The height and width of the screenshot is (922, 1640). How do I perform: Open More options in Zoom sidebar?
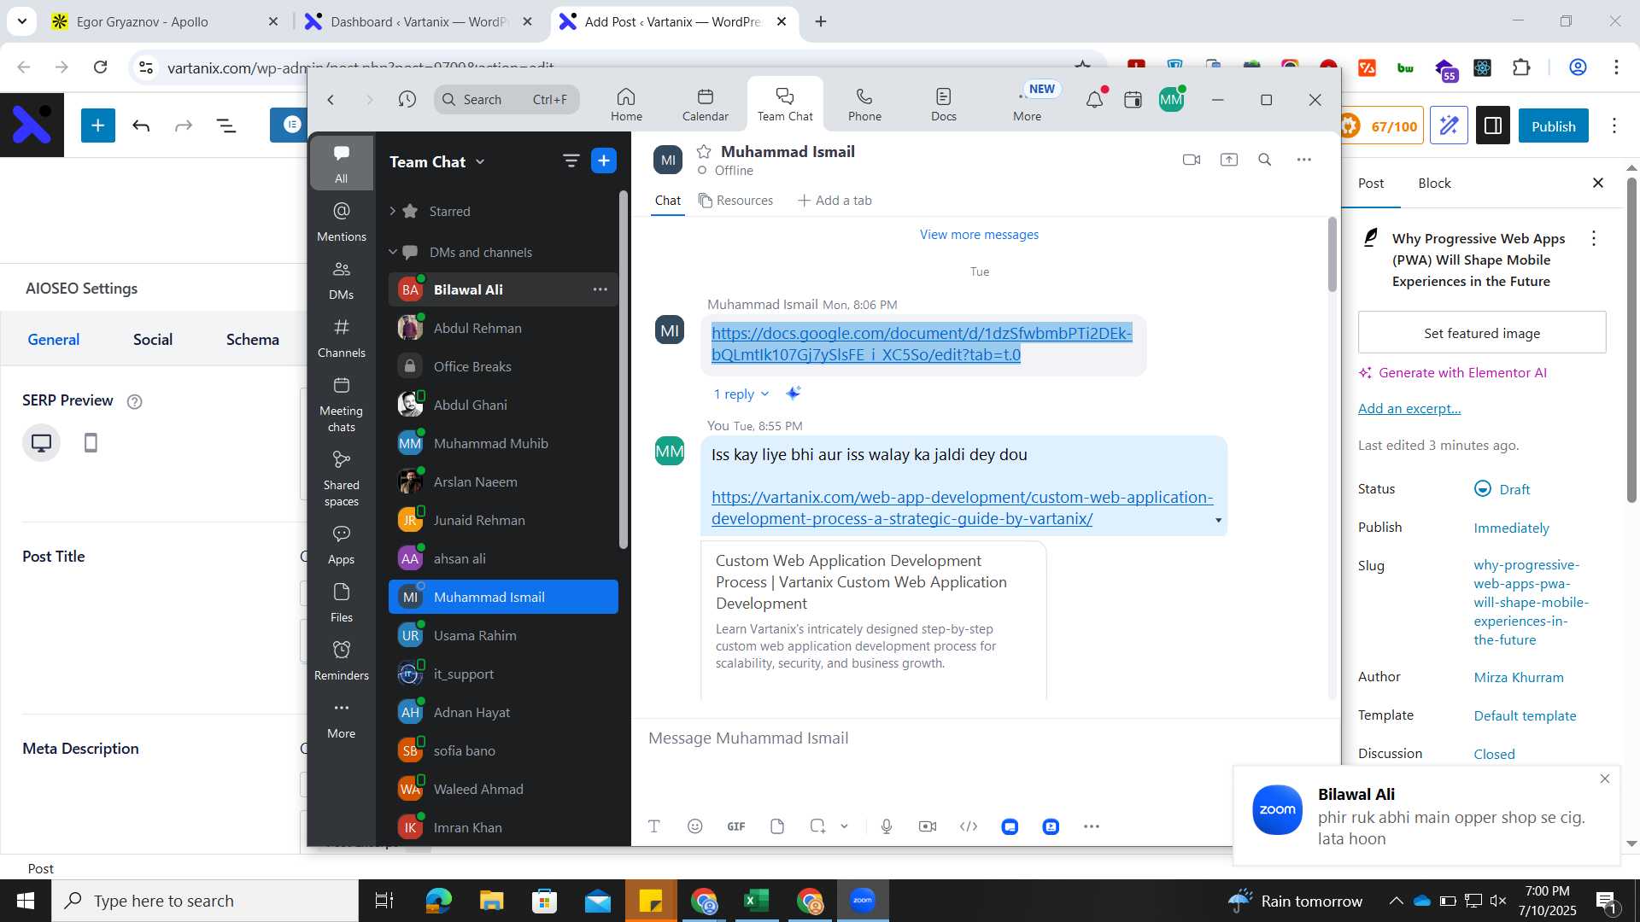coord(341,719)
